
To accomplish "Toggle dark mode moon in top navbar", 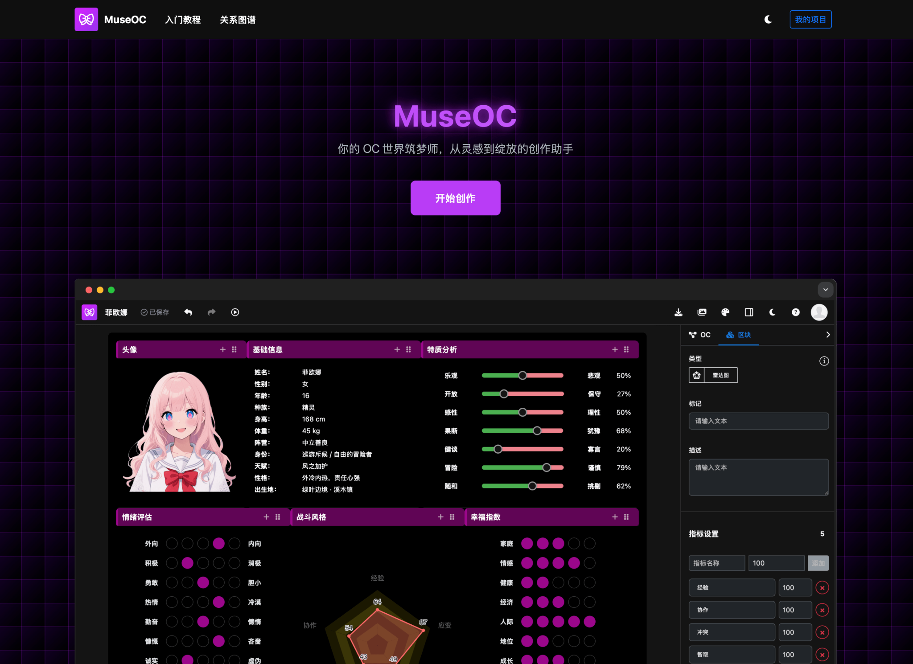I will tap(768, 20).
